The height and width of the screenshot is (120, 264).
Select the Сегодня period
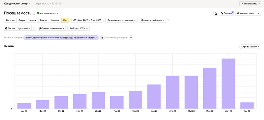pos(10,20)
